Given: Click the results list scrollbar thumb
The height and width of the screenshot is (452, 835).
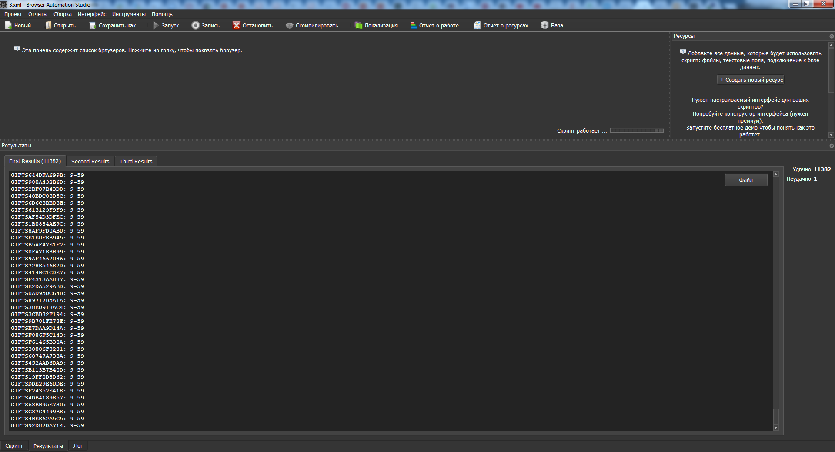Looking at the screenshot, I should 776,416.
